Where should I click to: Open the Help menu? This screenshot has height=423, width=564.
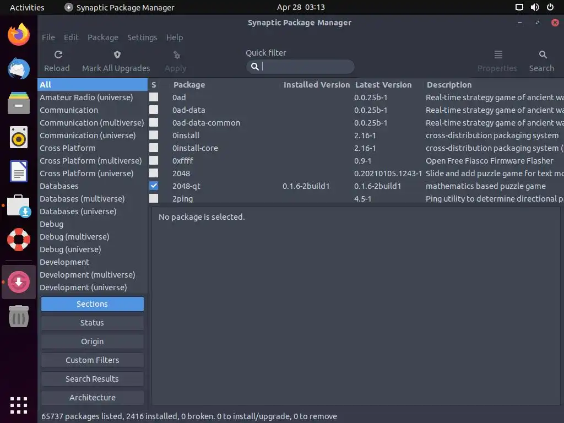(x=175, y=37)
